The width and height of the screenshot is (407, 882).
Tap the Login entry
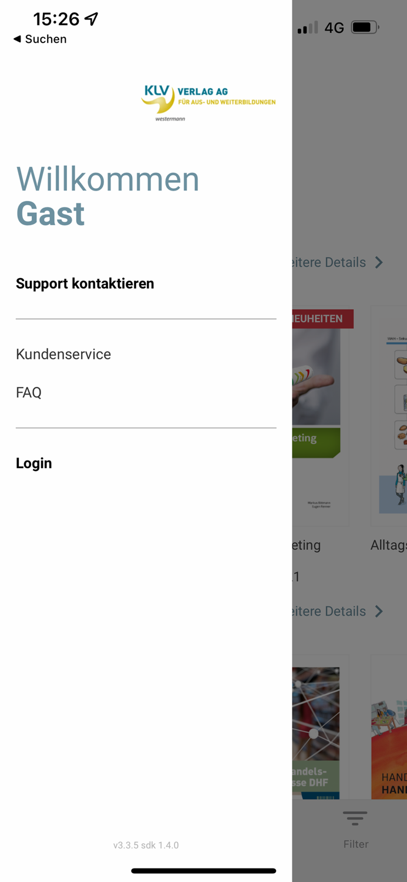coord(34,463)
